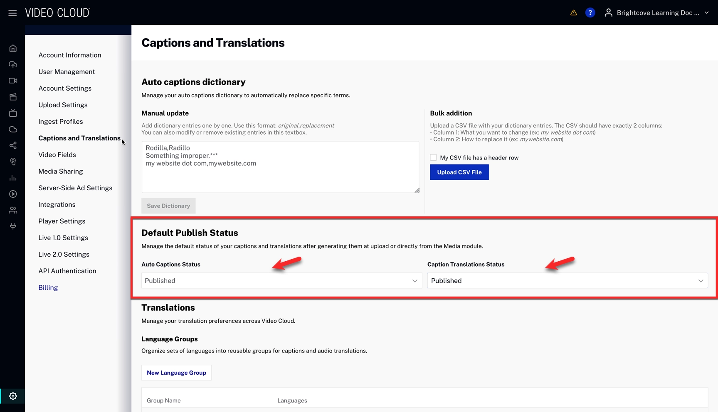Open the hamburger navigation menu
Viewport: 718px width, 412px height.
[x=12, y=13]
